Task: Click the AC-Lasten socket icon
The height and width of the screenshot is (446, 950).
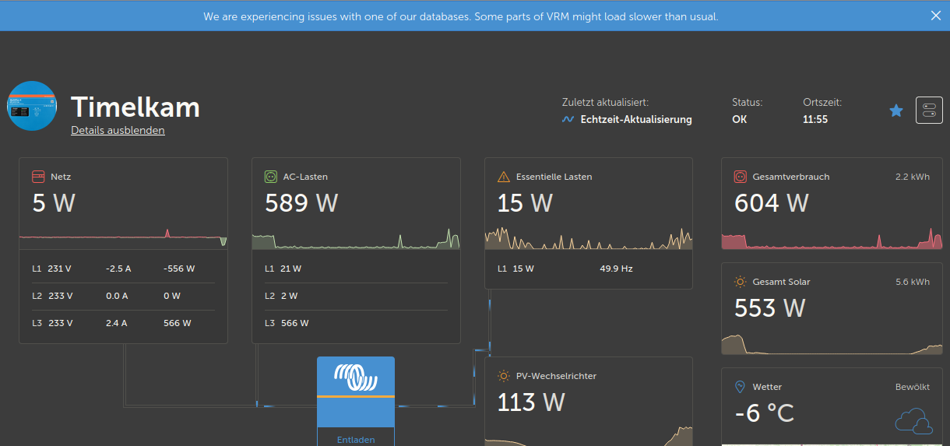Action: coord(270,177)
